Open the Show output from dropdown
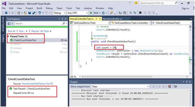195x107 pixels. (x=120, y=86)
